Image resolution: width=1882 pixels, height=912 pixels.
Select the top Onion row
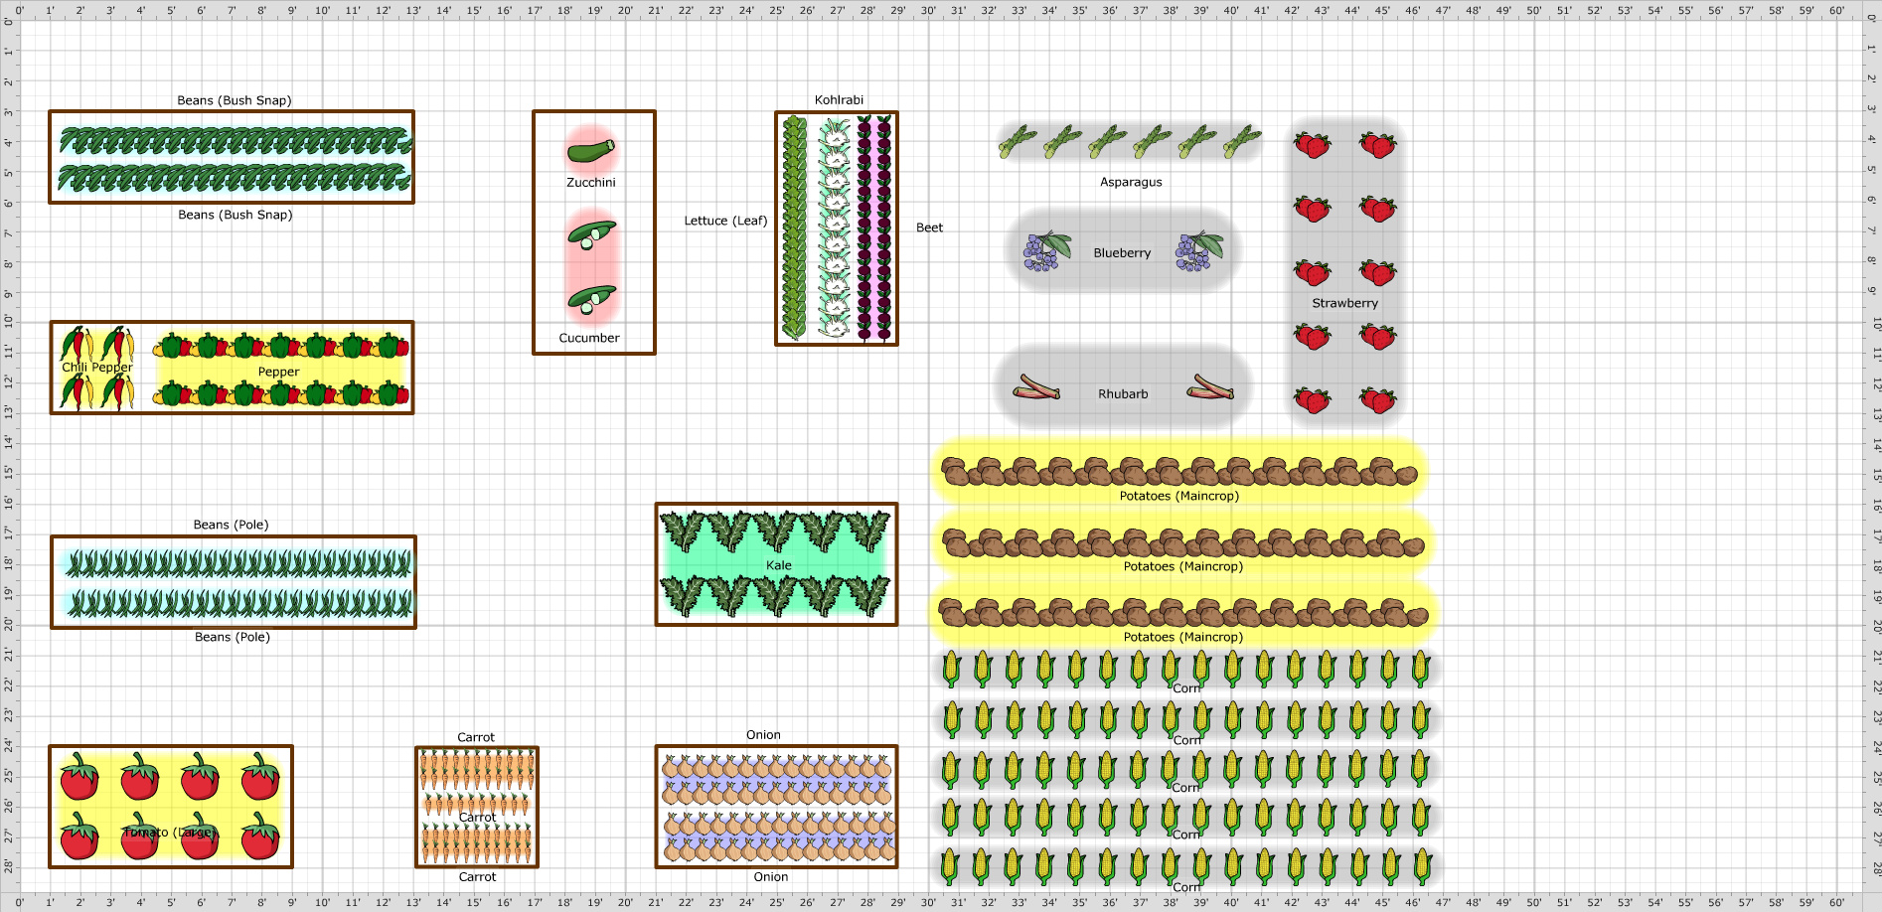point(777,768)
